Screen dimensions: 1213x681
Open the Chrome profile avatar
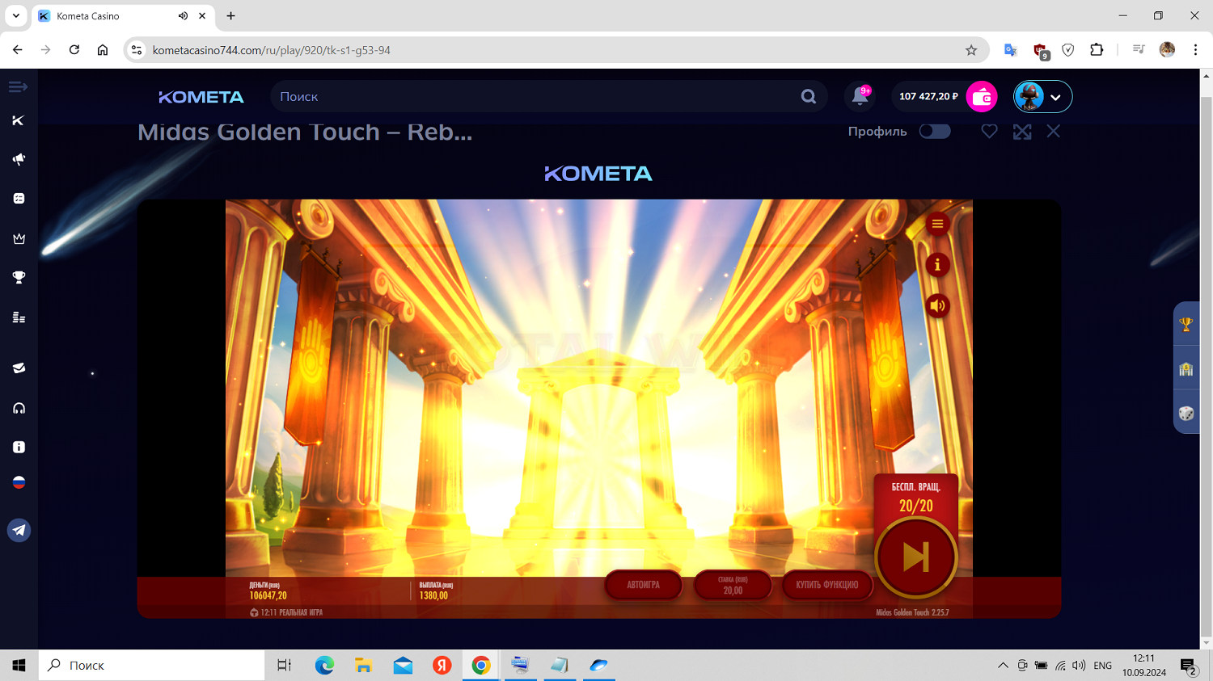pos(1167,50)
